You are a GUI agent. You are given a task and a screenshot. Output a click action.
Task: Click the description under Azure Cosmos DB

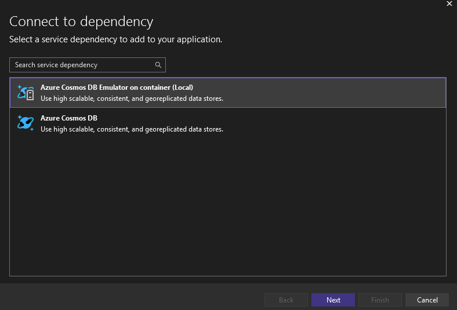132,129
